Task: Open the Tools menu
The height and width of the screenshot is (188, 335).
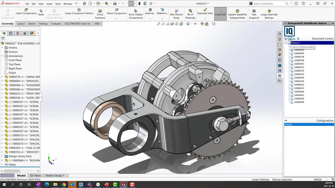Action: (58, 3)
